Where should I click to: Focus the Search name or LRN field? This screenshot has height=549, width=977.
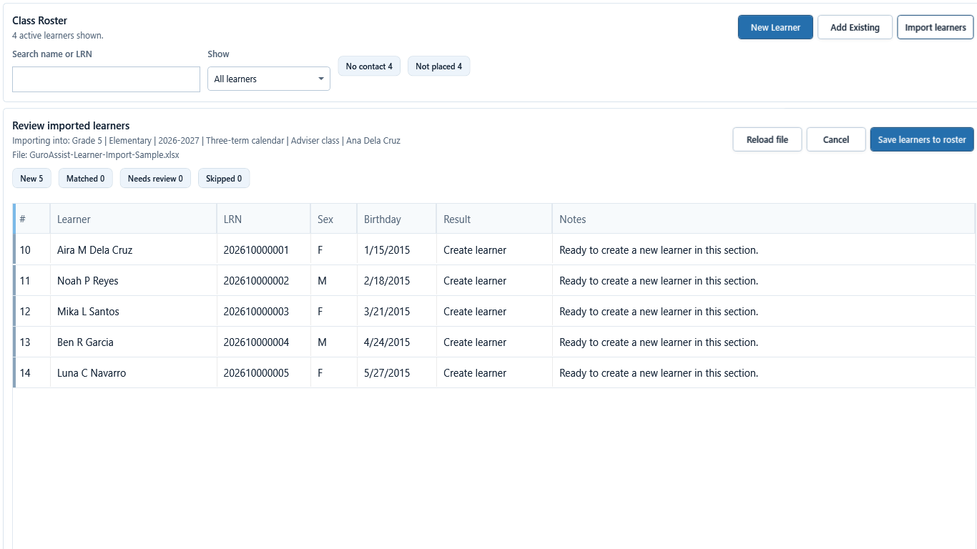pos(106,79)
